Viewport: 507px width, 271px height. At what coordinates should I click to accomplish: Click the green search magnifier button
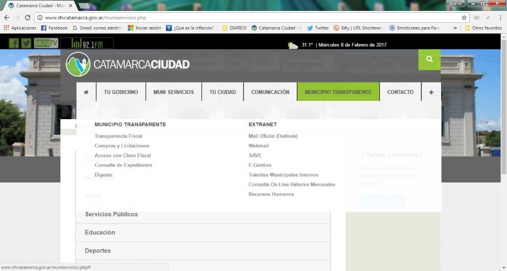(x=429, y=59)
